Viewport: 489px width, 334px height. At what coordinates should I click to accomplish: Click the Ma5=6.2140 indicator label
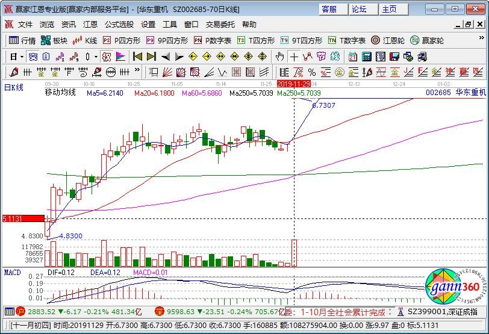tap(105, 93)
